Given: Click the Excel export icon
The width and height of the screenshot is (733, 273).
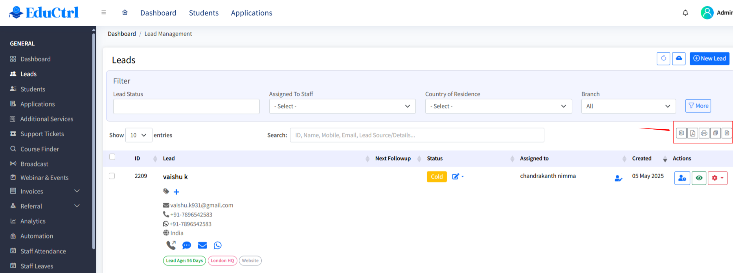Looking at the screenshot, I should click(681, 133).
